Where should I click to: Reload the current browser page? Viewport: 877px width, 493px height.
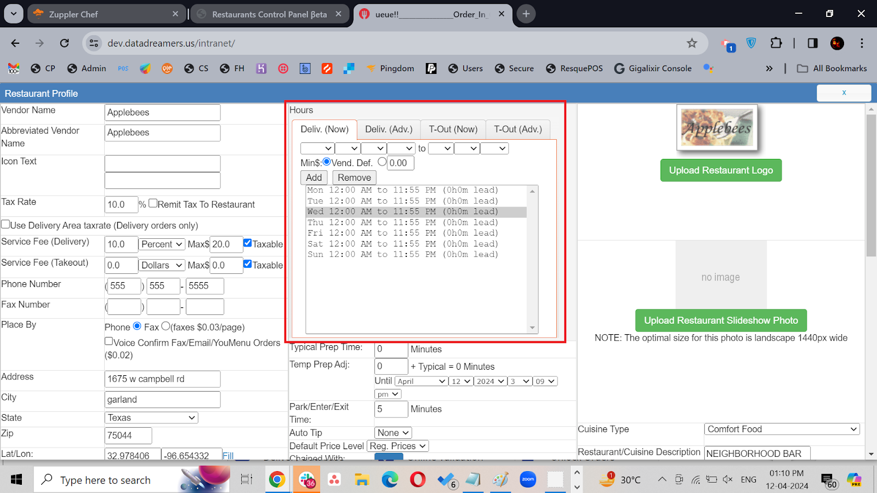point(65,43)
